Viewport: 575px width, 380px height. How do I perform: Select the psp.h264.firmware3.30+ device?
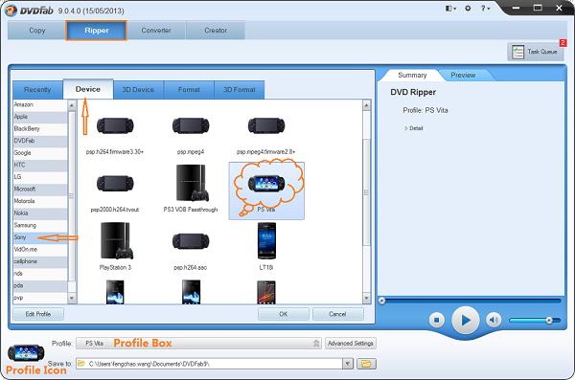point(115,134)
